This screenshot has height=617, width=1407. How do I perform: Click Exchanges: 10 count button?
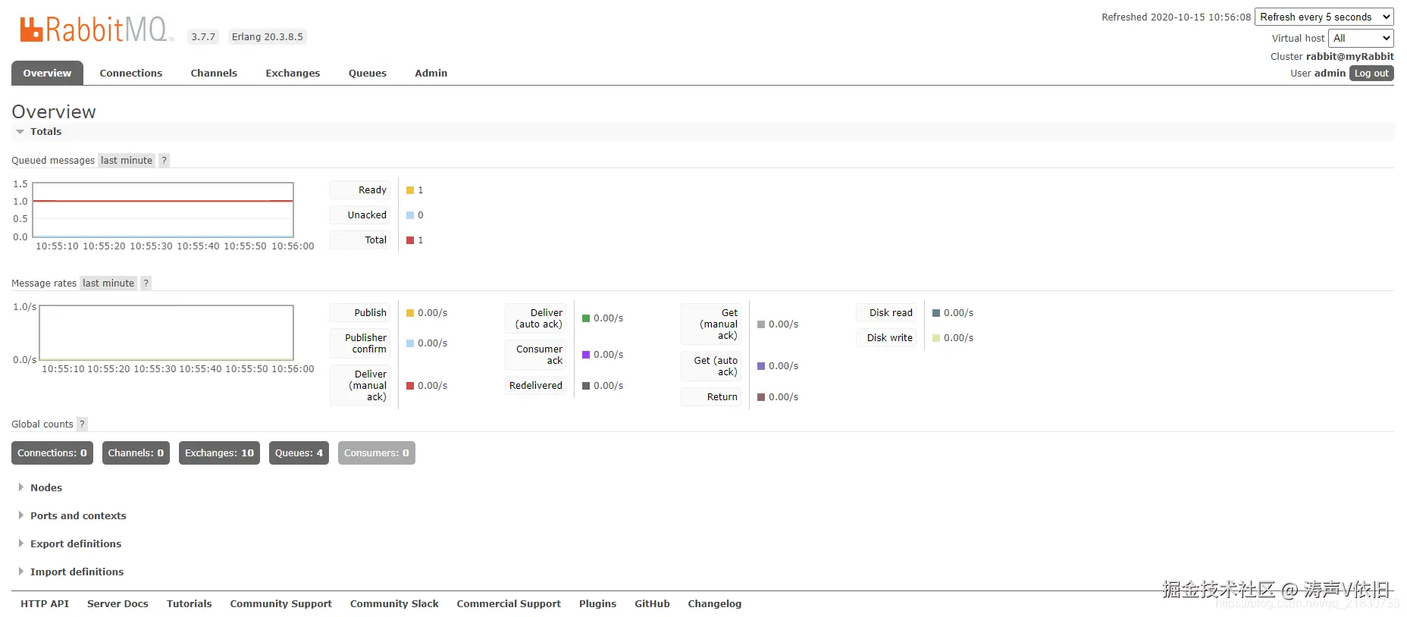point(220,453)
